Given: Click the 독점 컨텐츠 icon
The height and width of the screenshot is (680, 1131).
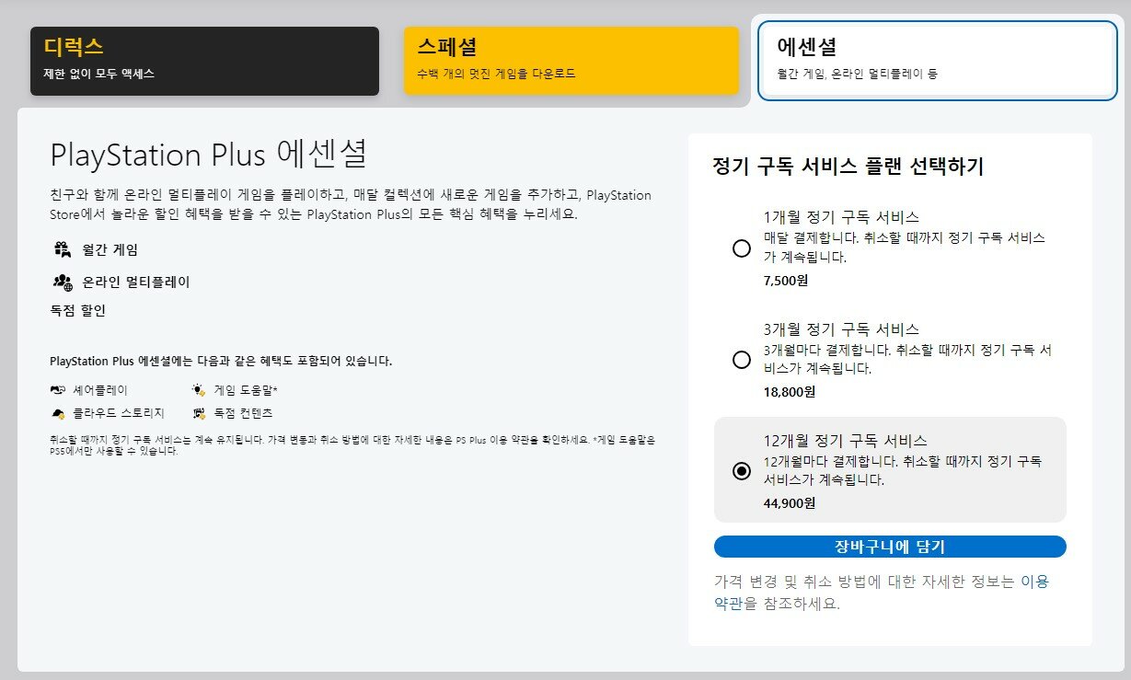Looking at the screenshot, I should point(199,413).
